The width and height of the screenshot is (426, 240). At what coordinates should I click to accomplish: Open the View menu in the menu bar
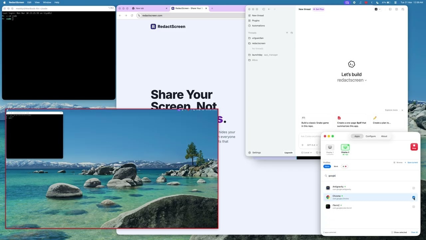37,2
